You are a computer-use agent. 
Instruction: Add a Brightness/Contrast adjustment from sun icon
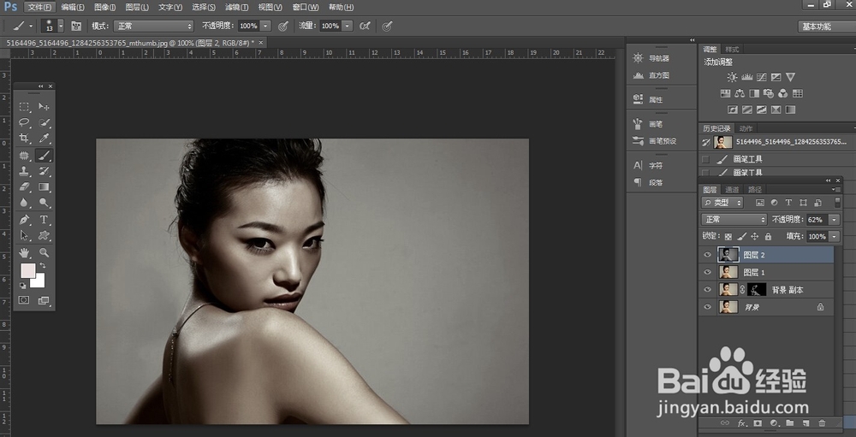click(732, 78)
